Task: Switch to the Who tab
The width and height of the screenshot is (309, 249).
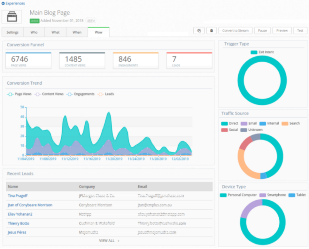Action: pyautogui.click(x=34, y=32)
